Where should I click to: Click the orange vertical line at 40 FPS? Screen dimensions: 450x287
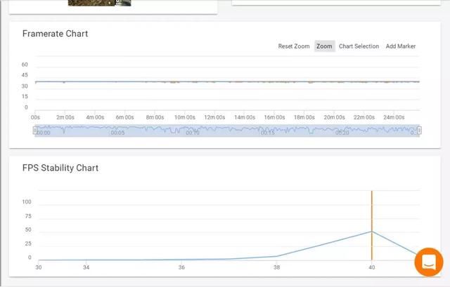371,211
